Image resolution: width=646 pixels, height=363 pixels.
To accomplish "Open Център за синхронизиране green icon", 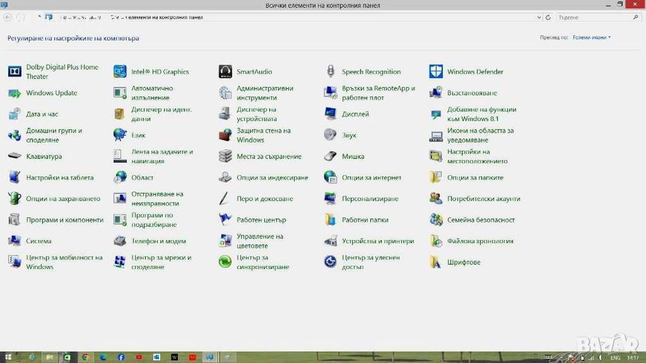I will coord(225,262).
